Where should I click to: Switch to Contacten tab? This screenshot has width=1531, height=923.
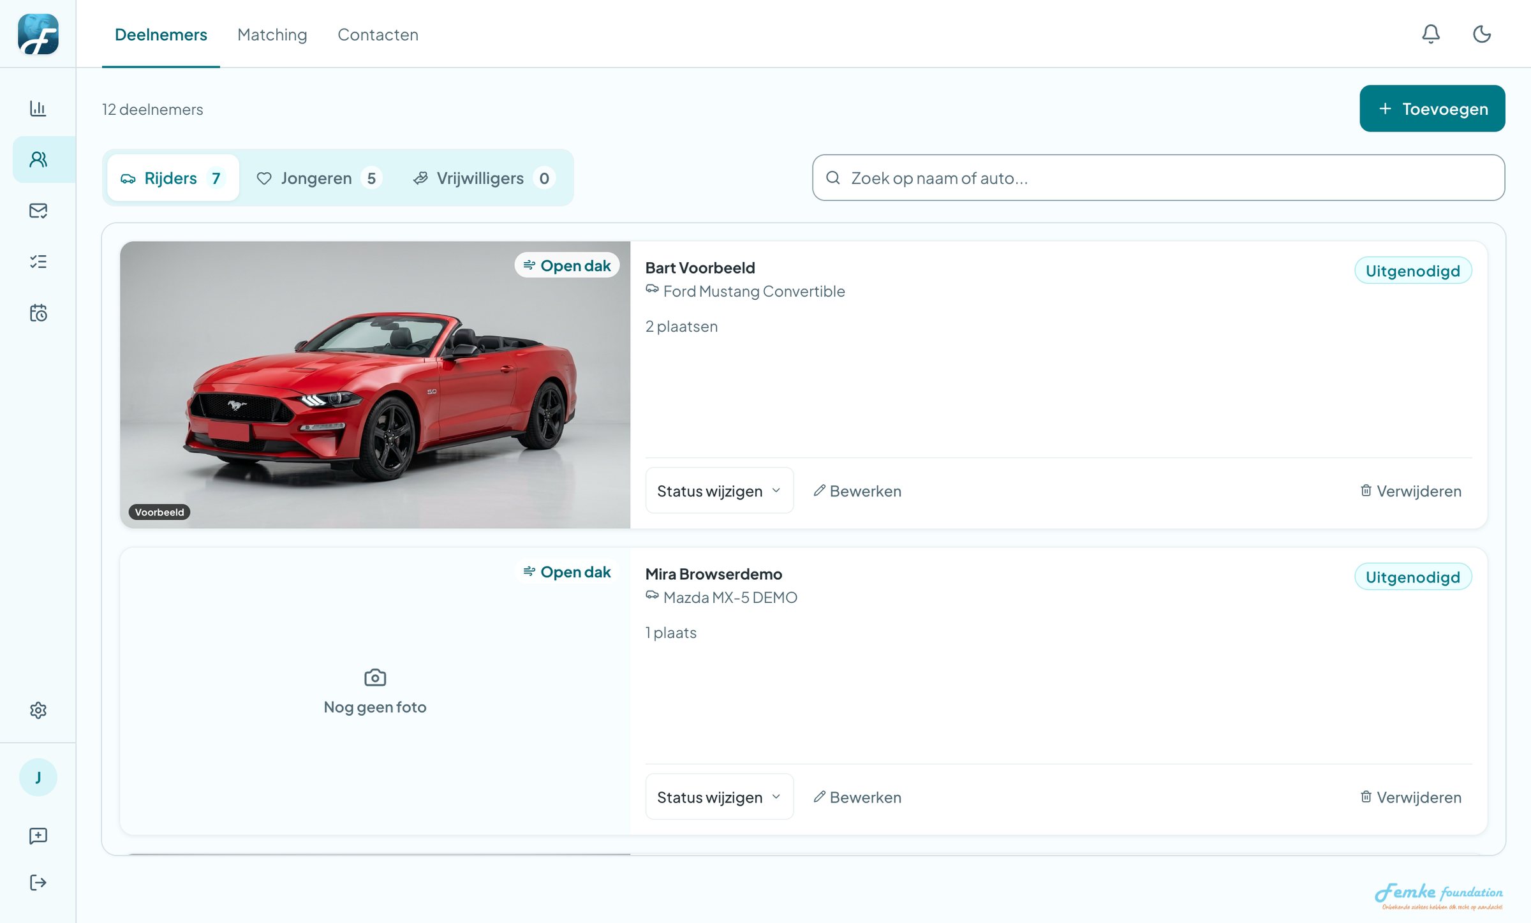click(378, 34)
